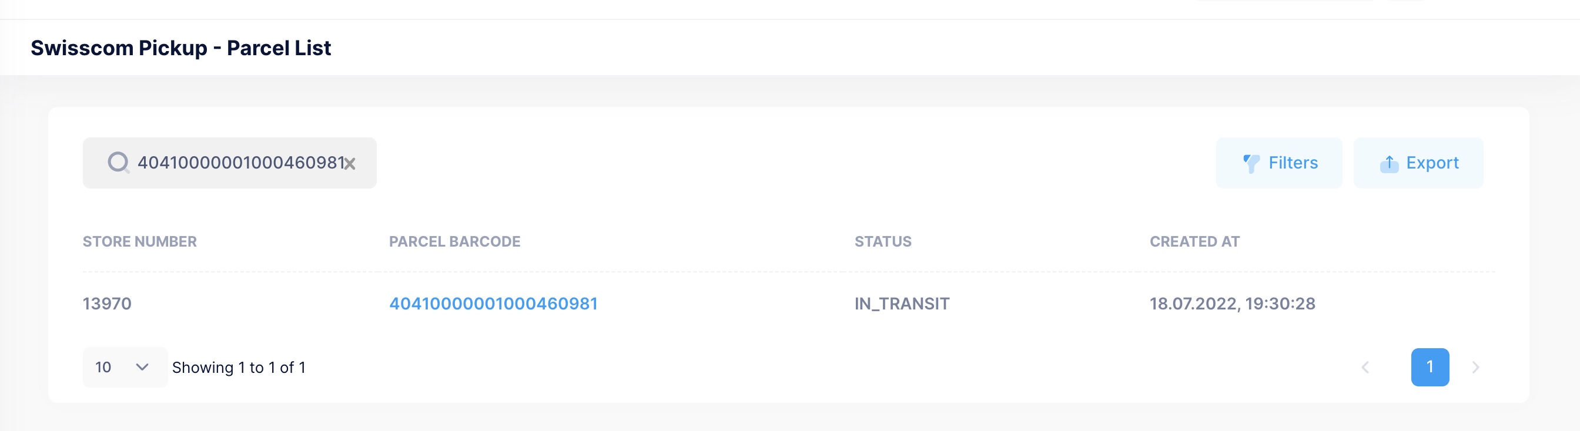Clear the search field with the X icon
Viewport: 1580px width, 431px height.
350,164
